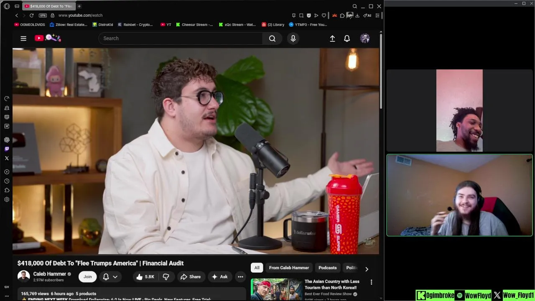Click GX logo at sidebar bottom
The height and width of the screenshot is (301, 535).
click(x=7, y=287)
